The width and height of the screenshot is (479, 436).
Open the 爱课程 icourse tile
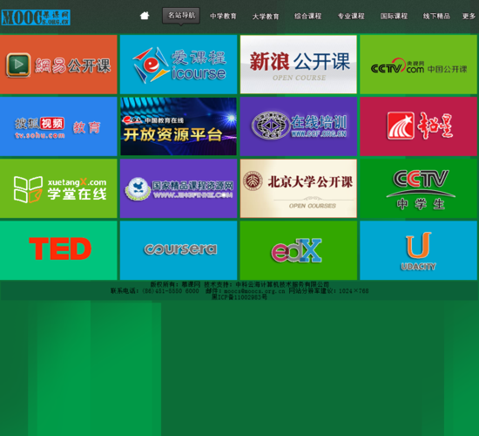[x=179, y=65]
